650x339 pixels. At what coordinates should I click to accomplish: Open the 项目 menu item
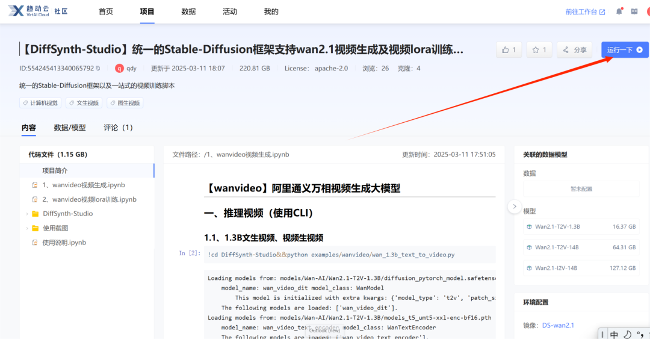(x=147, y=11)
